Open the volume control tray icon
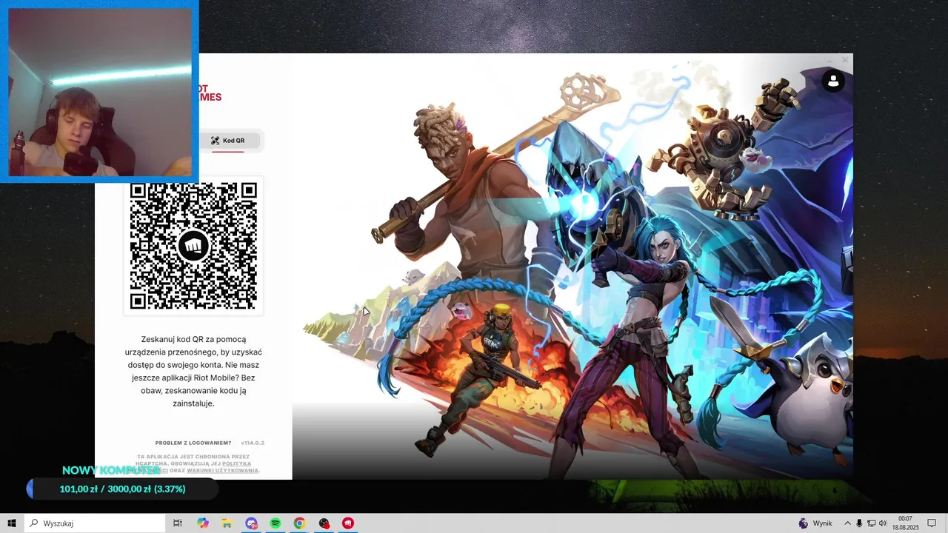The height and width of the screenshot is (533, 948). click(x=883, y=523)
